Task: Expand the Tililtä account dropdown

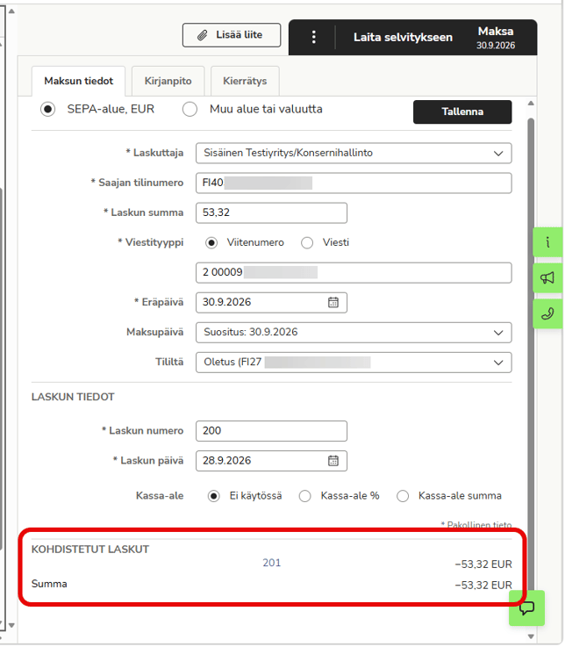Action: click(x=354, y=363)
